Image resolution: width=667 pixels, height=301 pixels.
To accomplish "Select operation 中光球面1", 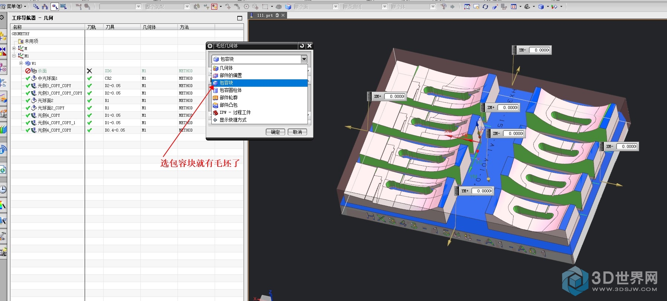I will coord(48,78).
